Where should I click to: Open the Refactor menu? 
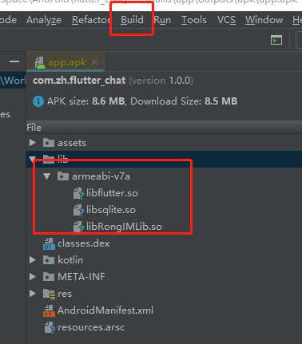[x=90, y=20]
